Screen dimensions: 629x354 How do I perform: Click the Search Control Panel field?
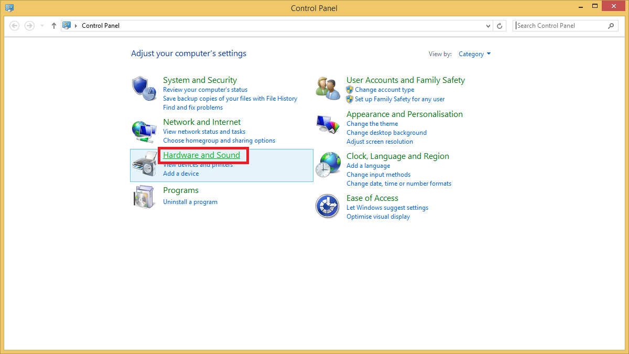560,26
